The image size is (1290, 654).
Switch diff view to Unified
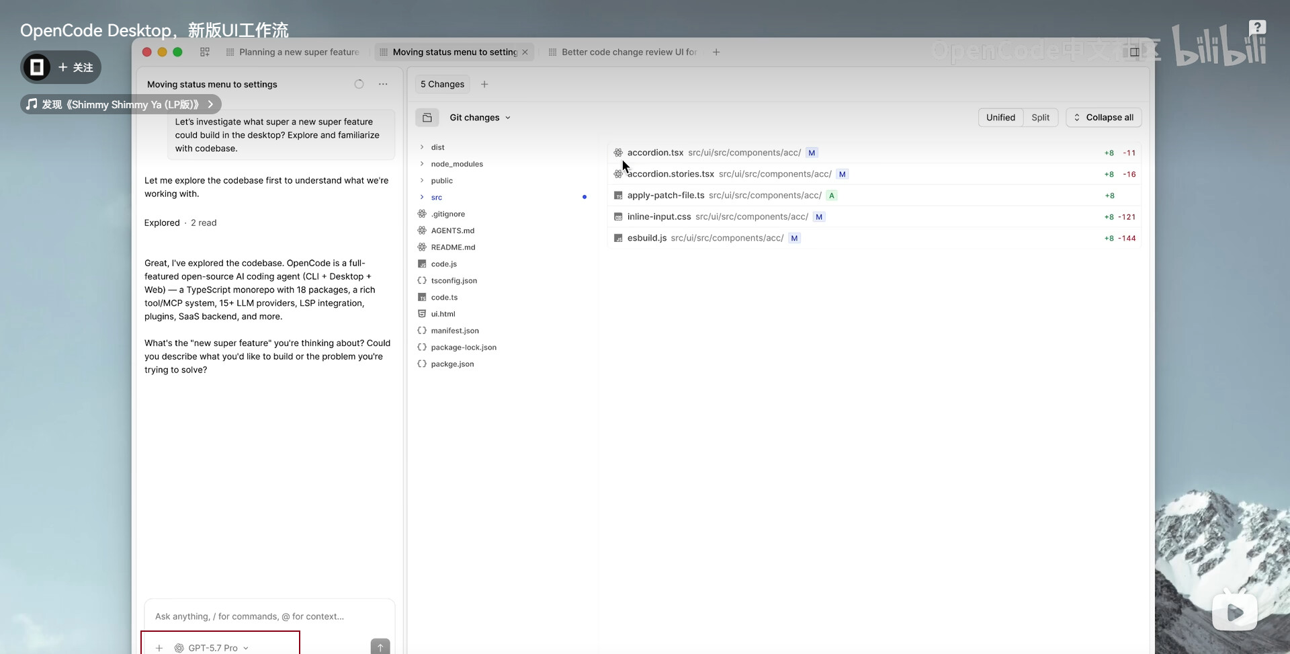[1000, 118]
